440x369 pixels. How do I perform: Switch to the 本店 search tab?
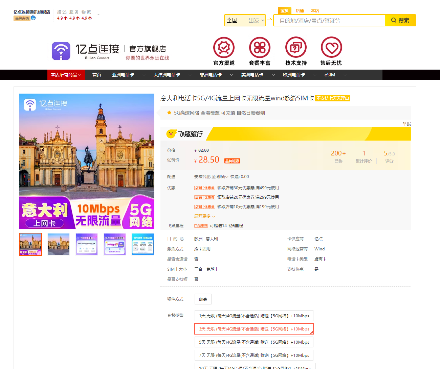coord(315,11)
